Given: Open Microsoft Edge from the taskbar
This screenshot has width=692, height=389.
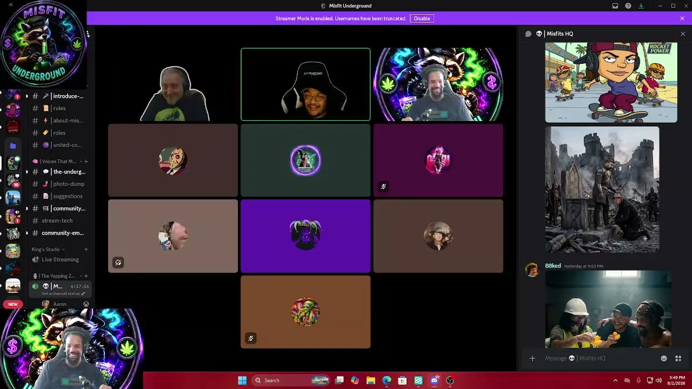Looking at the screenshot, I should 387,380.
